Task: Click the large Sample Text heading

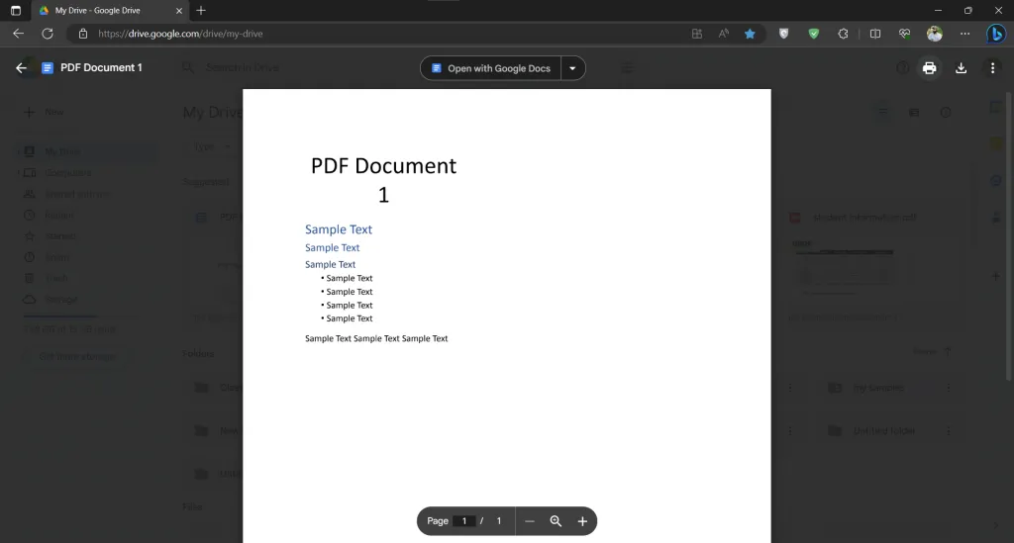Action: tap(339, 229)
